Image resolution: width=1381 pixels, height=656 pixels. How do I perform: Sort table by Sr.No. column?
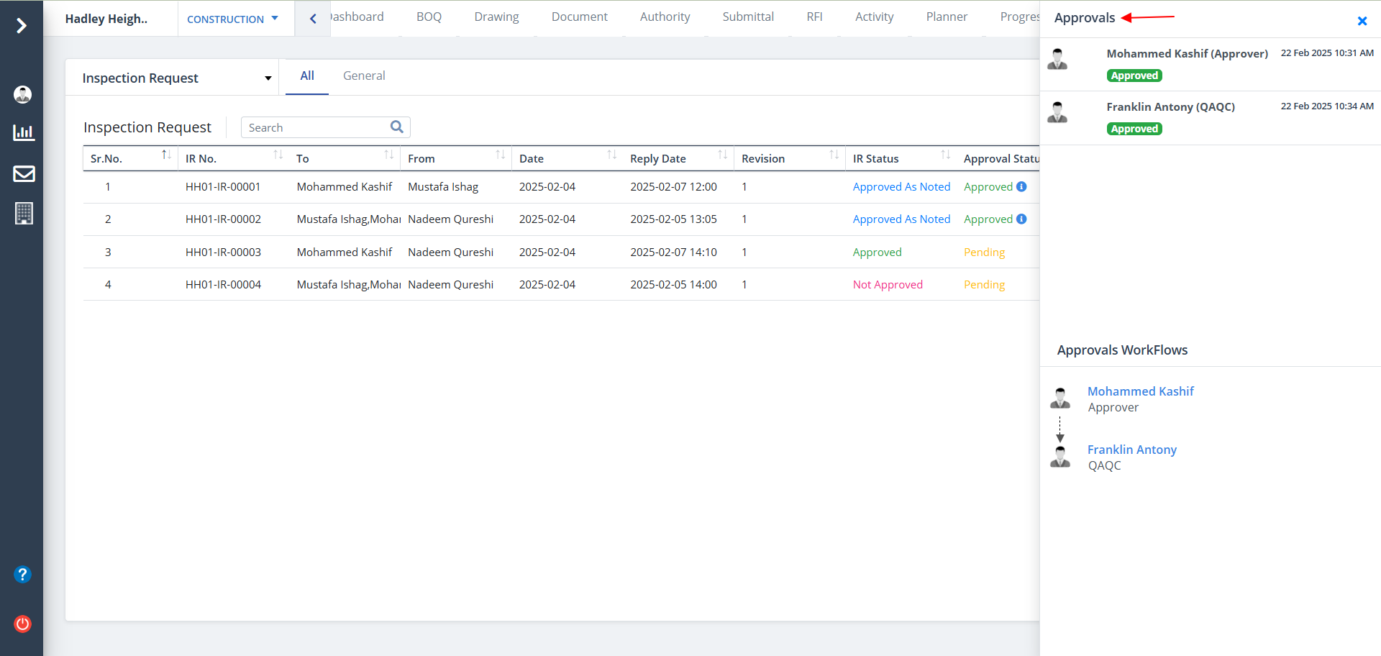166,155
